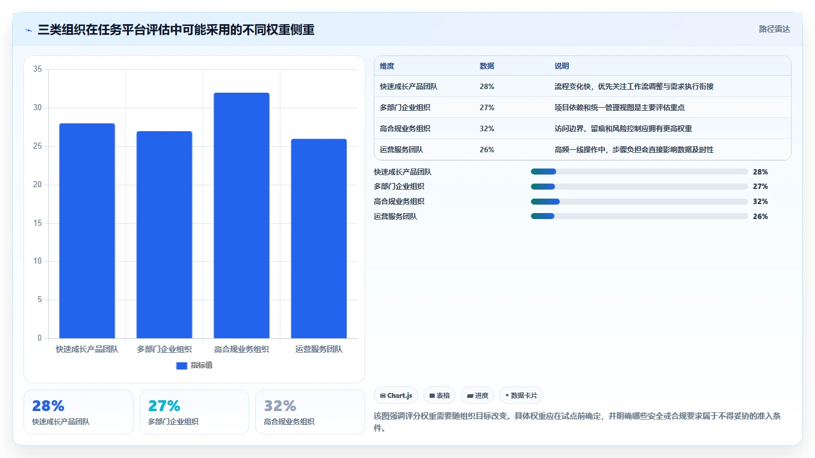This screenshot has width=815, height=458.
Task: Click the 28% value in the table
Action: point(487,87)
